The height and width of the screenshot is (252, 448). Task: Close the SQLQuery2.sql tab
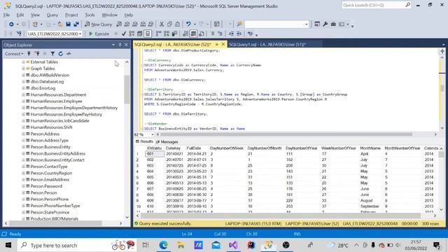[223, 44]
